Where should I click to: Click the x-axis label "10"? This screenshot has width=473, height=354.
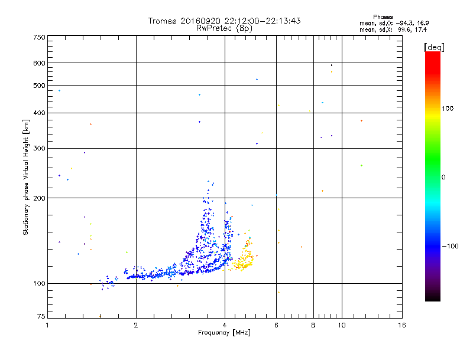tap(342, 326)
